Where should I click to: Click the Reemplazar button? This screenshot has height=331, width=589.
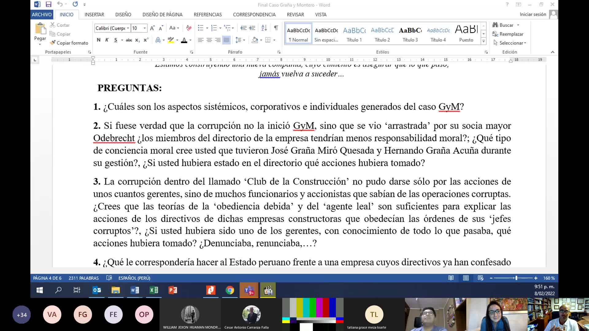tap(508, 34)
